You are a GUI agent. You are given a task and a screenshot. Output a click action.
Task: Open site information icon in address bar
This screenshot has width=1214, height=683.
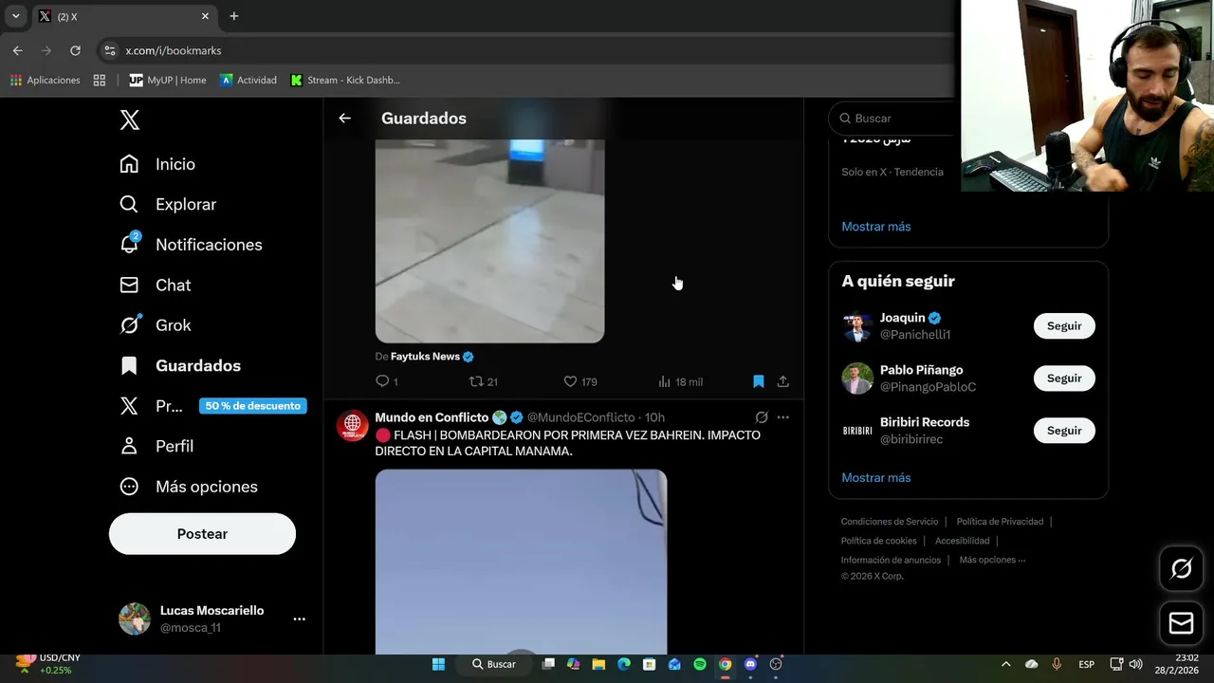[x=109, y=50]
